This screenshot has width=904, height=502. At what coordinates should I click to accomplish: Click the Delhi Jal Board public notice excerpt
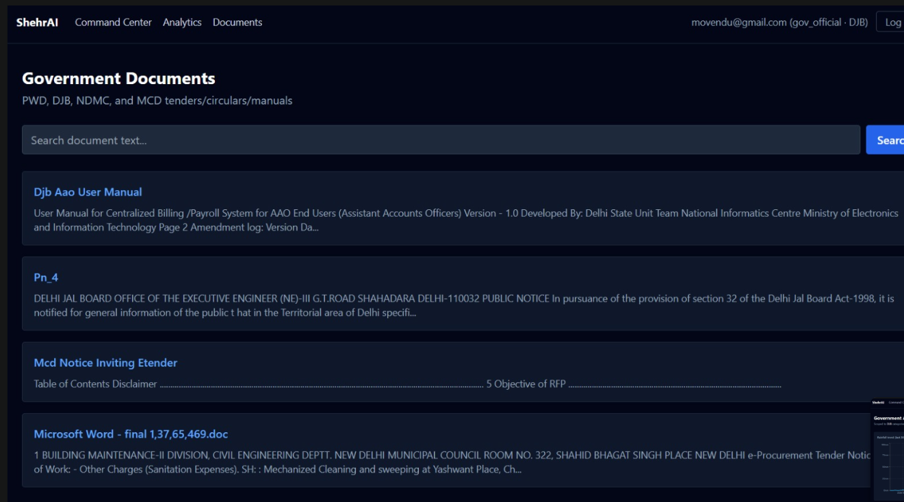point(464,306)
